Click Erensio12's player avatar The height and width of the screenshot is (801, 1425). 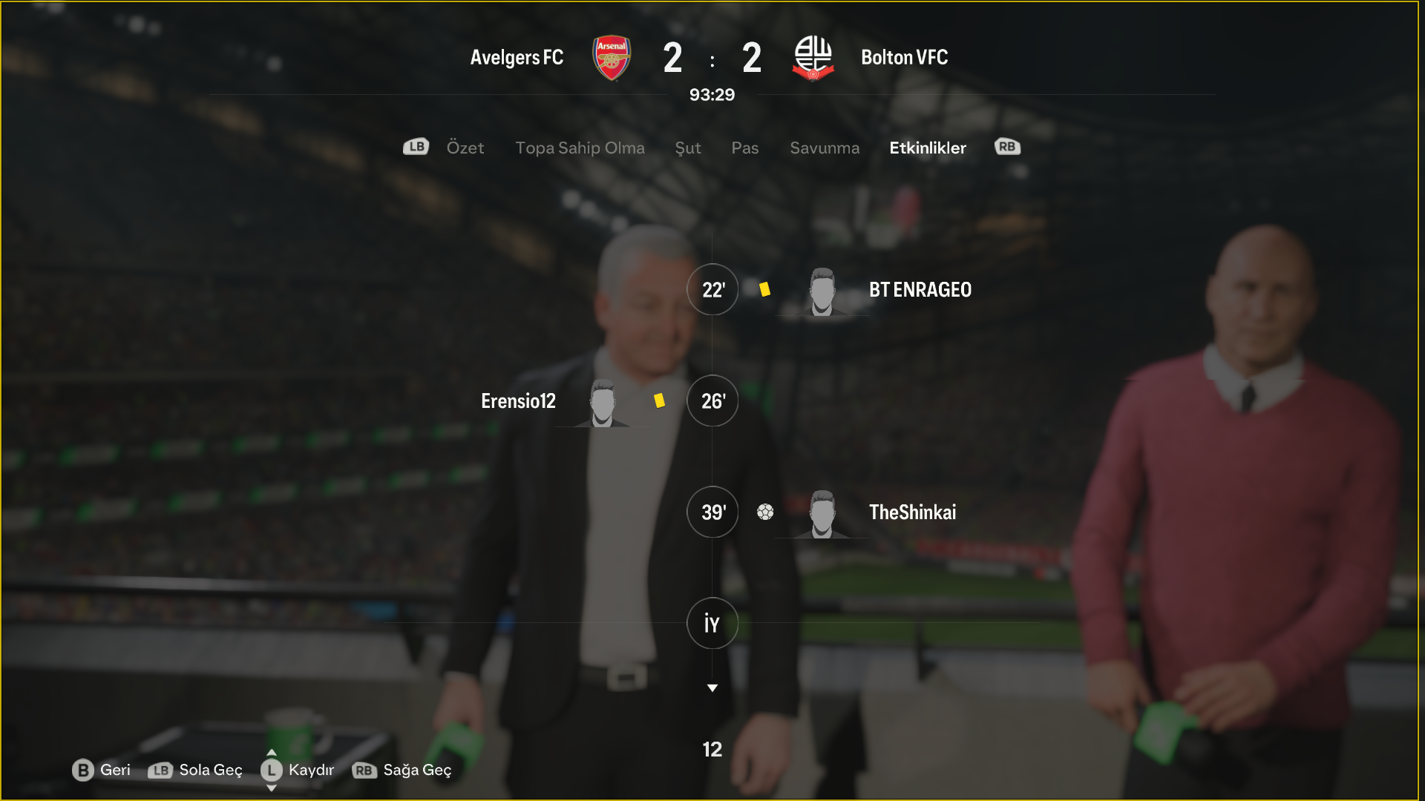603,403
